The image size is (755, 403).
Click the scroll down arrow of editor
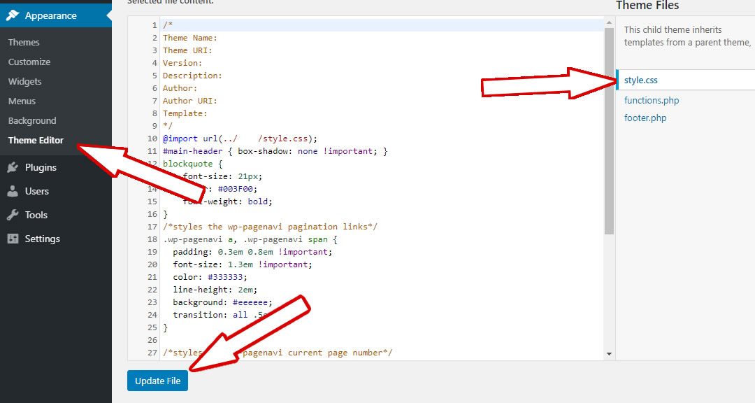pyautogui.click(x=609, y=354)
